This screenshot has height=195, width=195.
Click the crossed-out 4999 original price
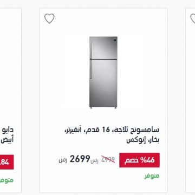pos(108,159)
